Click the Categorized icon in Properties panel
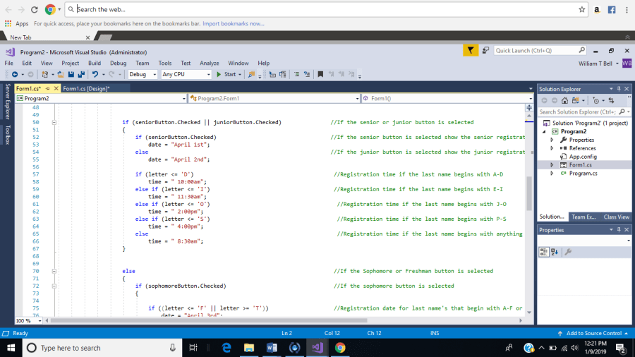The width and height of the screenshot is (635, 357). point(545,252)
